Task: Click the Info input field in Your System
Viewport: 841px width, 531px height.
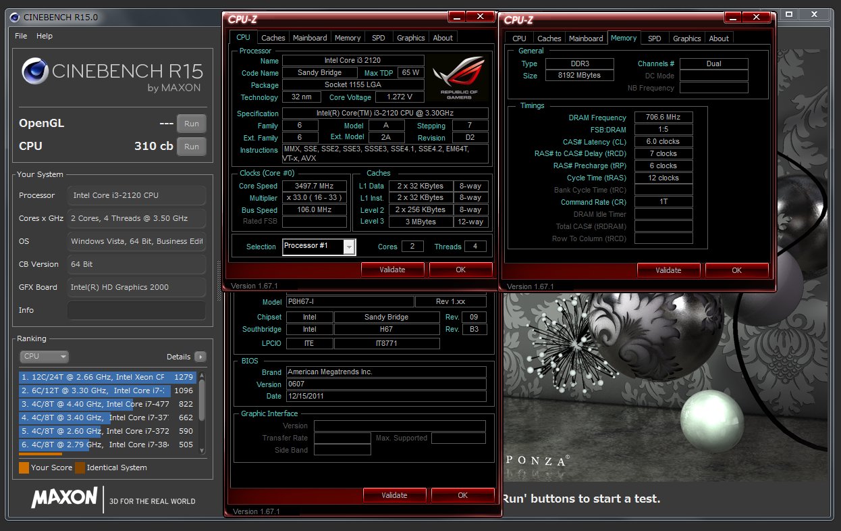Action: click(x=136, y=310)
